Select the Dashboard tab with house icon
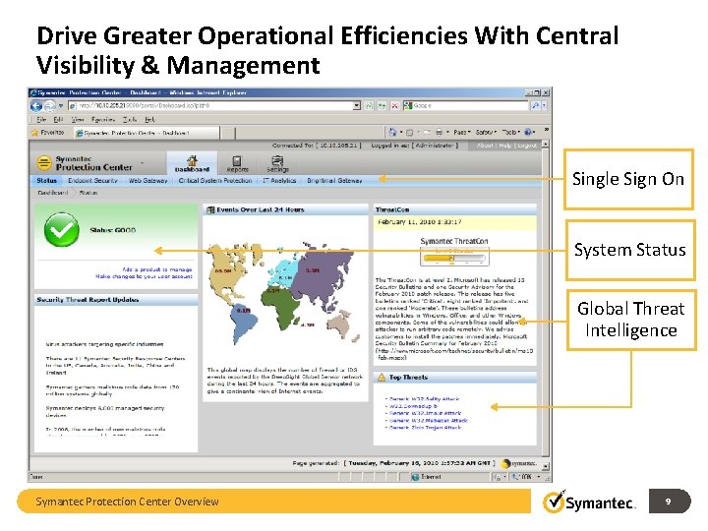This screenshot has height=531, width=708. pos(193,162)
